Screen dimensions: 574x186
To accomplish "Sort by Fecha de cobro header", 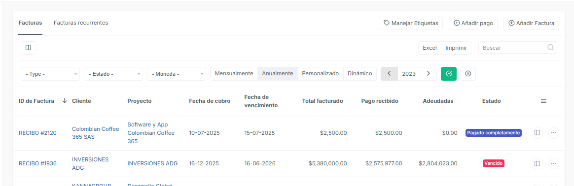I will tap(210, 101).
